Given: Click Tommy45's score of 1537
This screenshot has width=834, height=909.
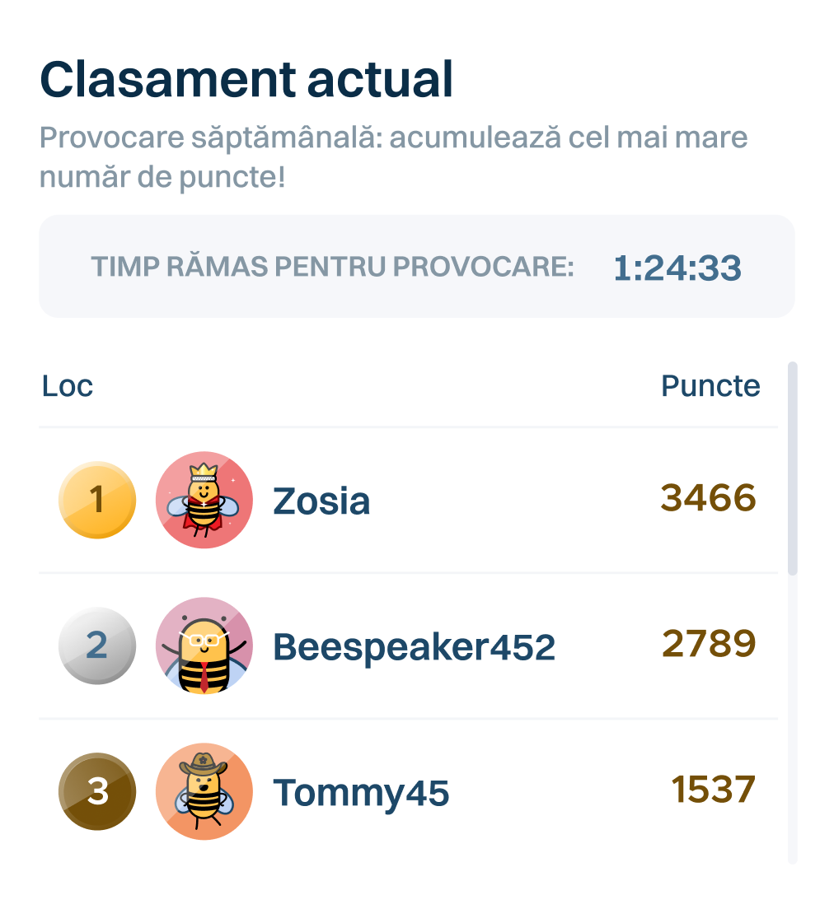Looking at the screenshot, I should tap(713, 790).
